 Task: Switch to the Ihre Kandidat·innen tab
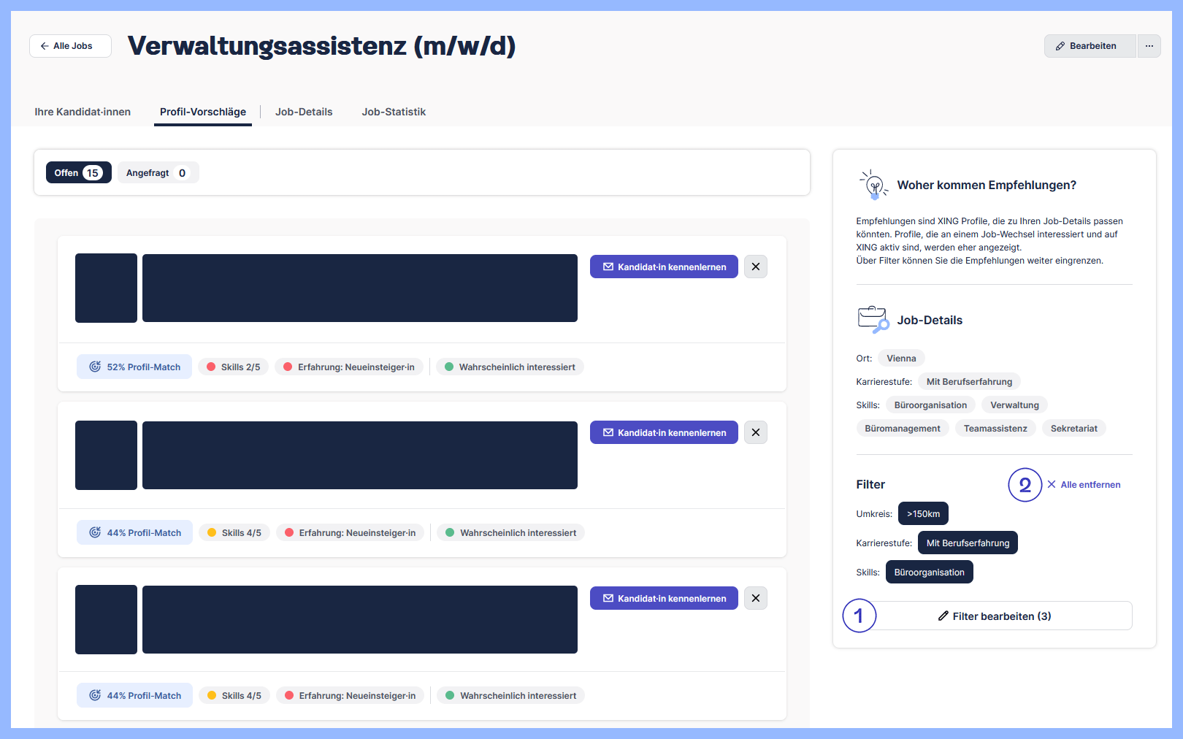coord(82,112)
